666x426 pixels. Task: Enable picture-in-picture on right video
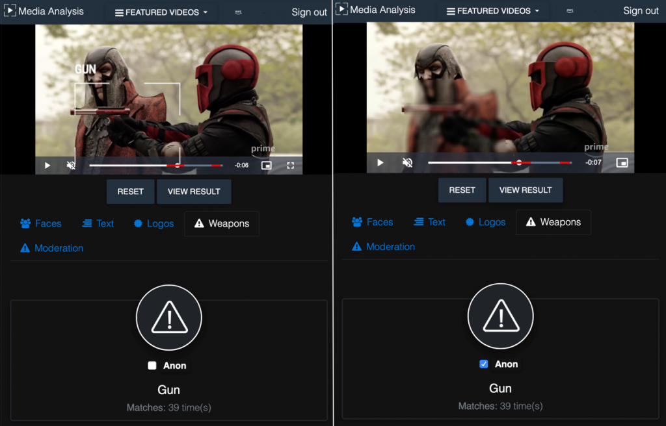click(x=622, y=162)
